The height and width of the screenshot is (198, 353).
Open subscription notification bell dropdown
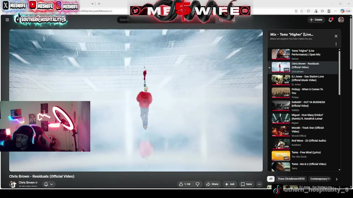tap(49, 184)
